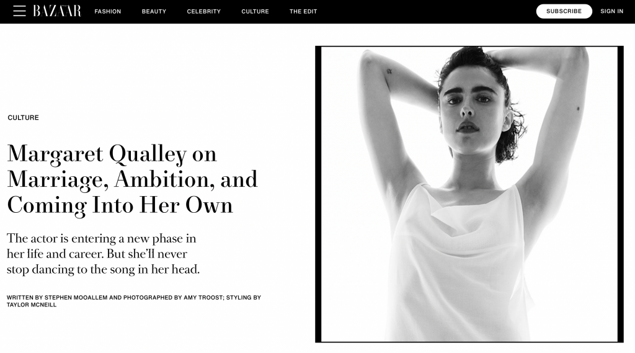
Task: Select Celebrity in the top navigation
Action: point(203,11)
